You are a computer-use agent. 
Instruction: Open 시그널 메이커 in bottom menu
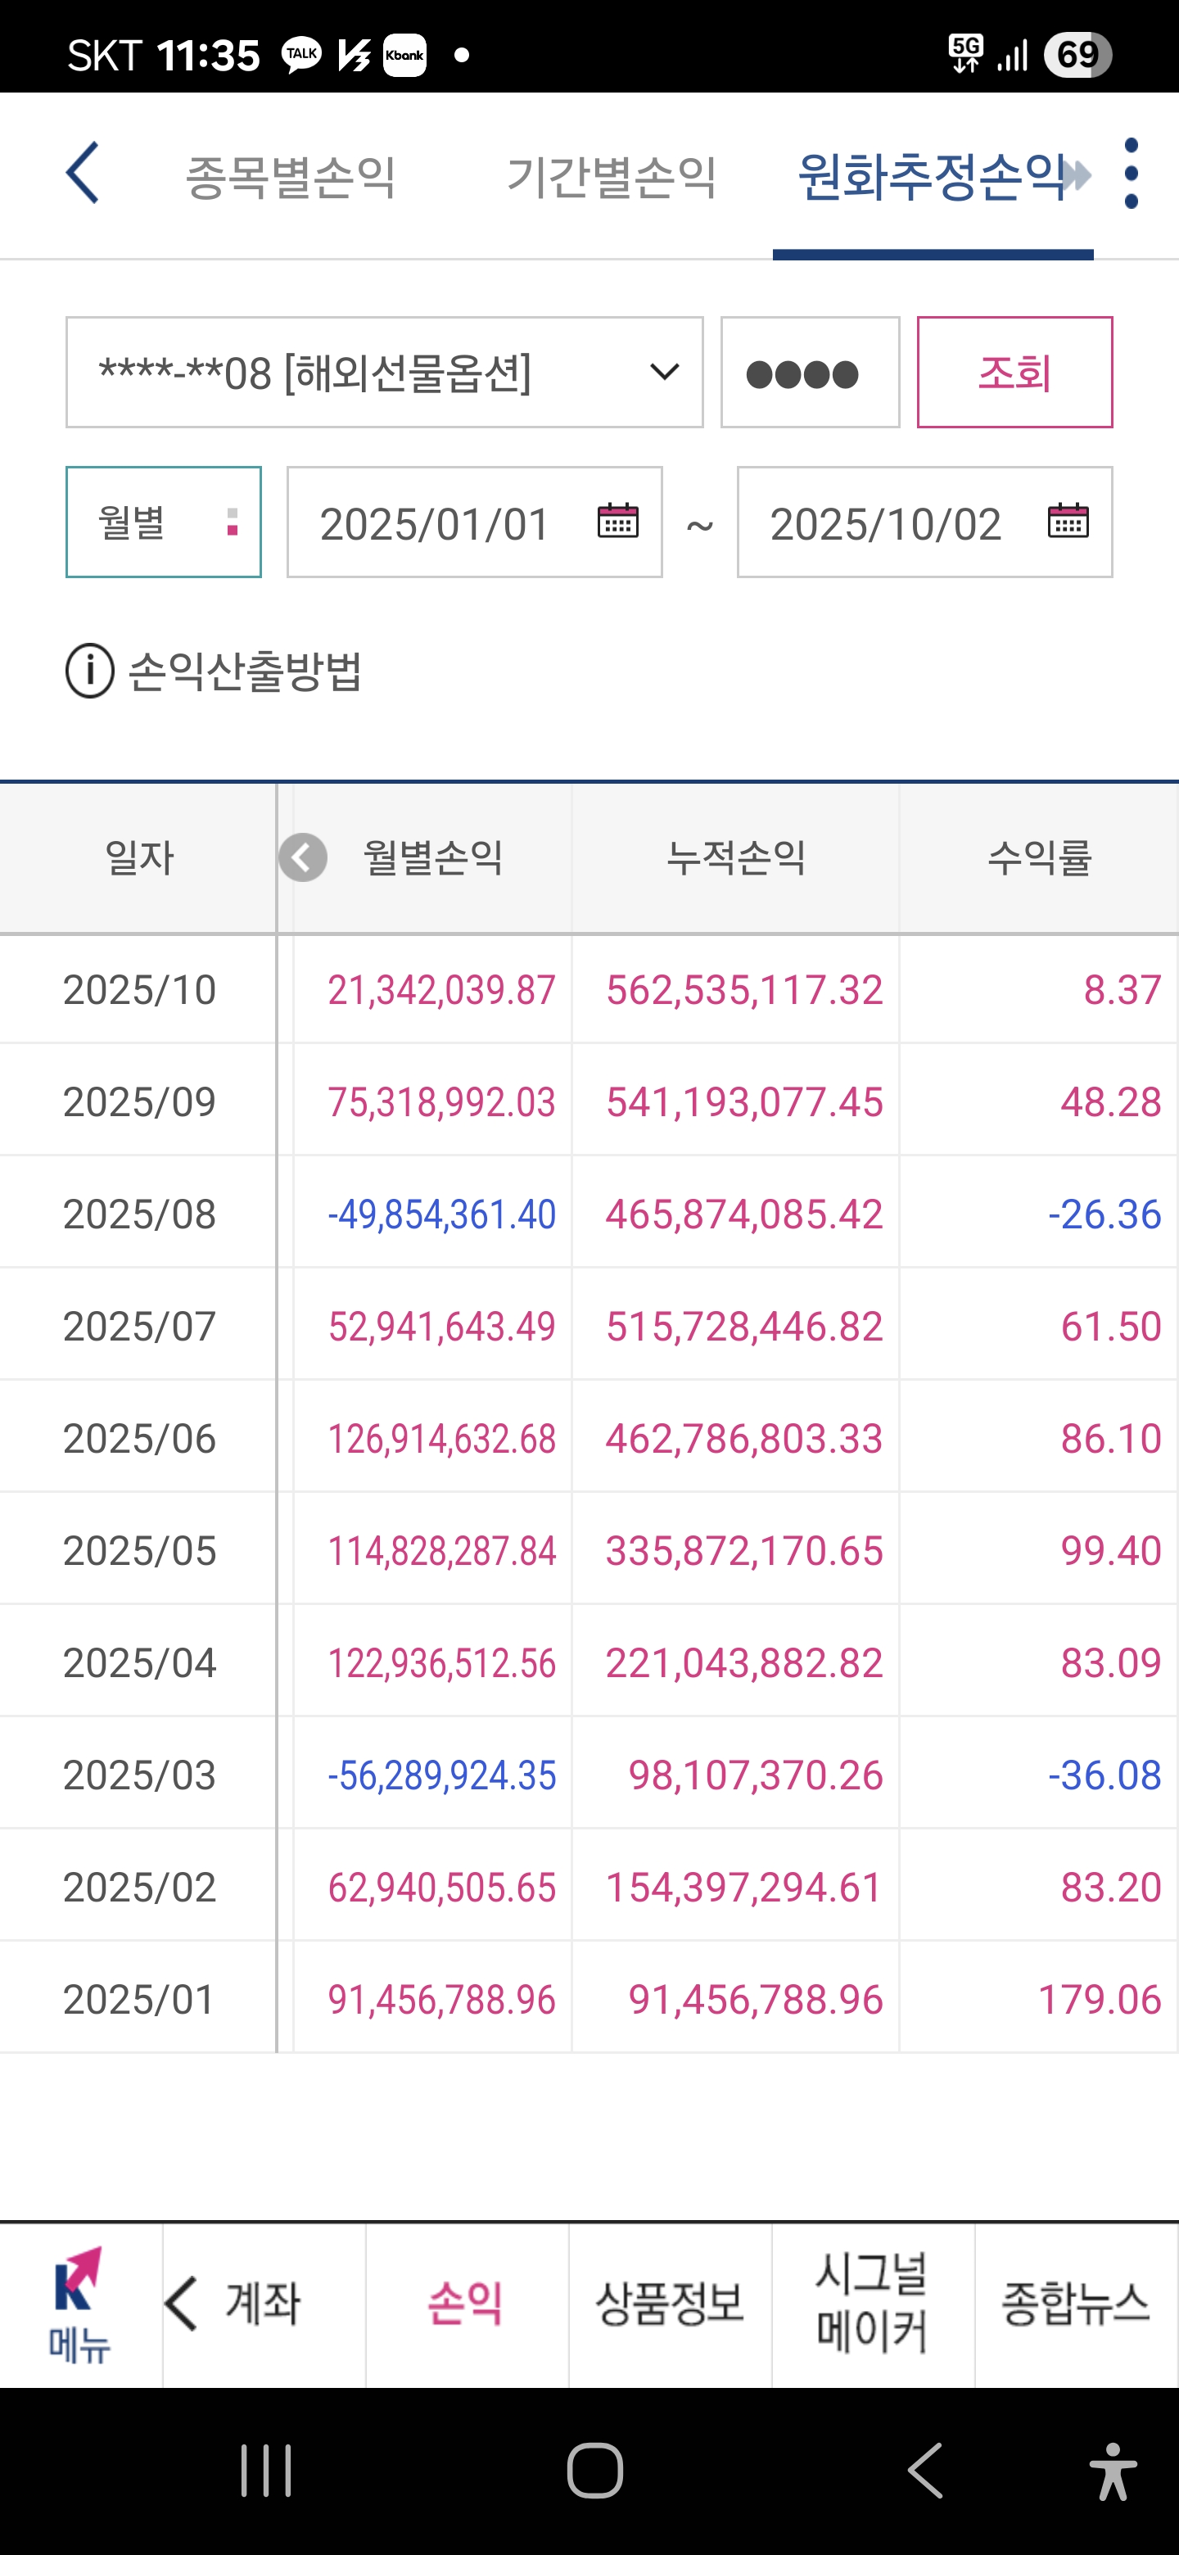873,2305
